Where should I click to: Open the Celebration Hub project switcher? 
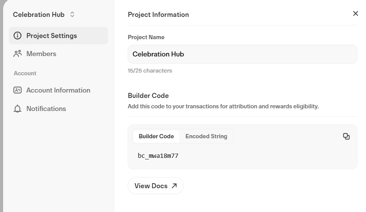[x=44, y=15]
